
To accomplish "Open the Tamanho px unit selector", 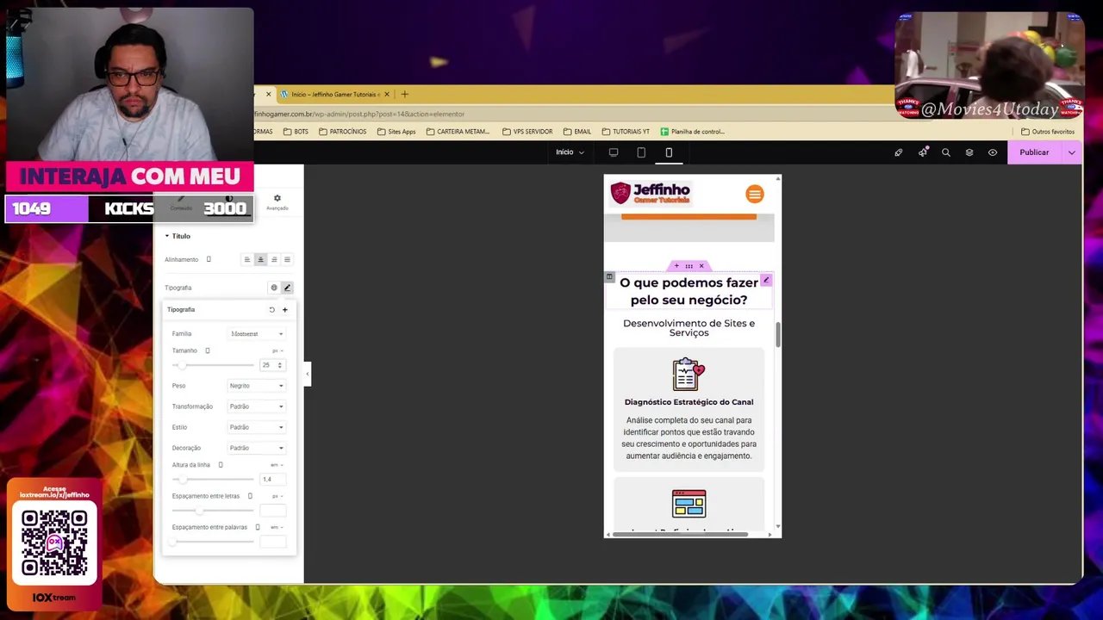I will pos(277,351).
